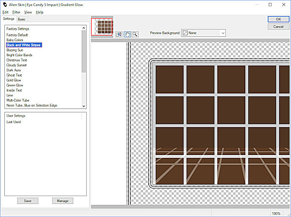Click the User Settings group header

pos(16,116)
